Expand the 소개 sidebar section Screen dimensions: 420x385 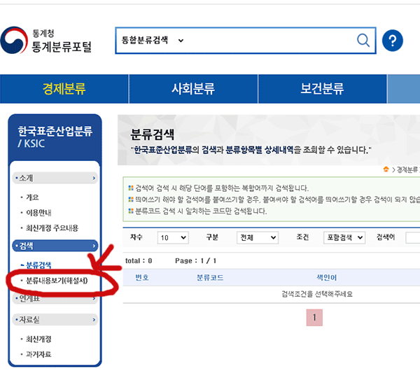click(55, 178)
